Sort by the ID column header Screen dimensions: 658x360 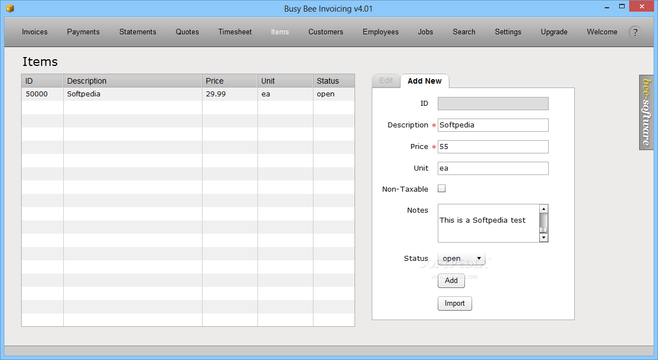(x=42, y=81)
